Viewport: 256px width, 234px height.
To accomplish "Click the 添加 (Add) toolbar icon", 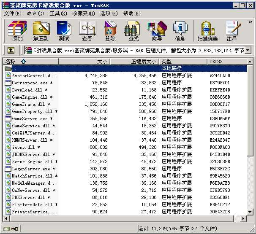I will tap(17, 31).
